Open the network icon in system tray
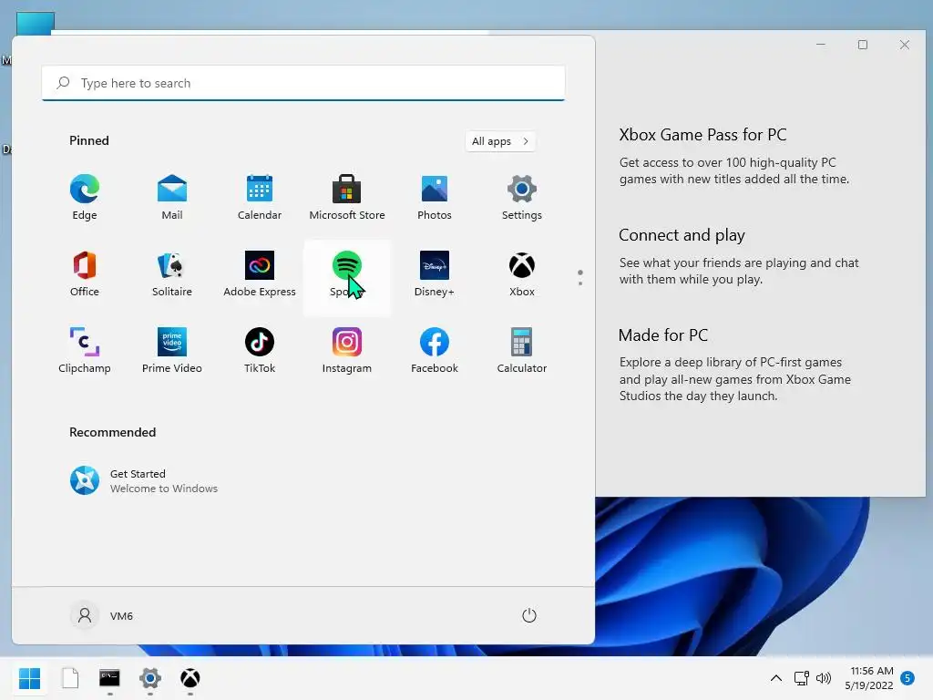Screen dimensions: 933x700 [802, 678]
